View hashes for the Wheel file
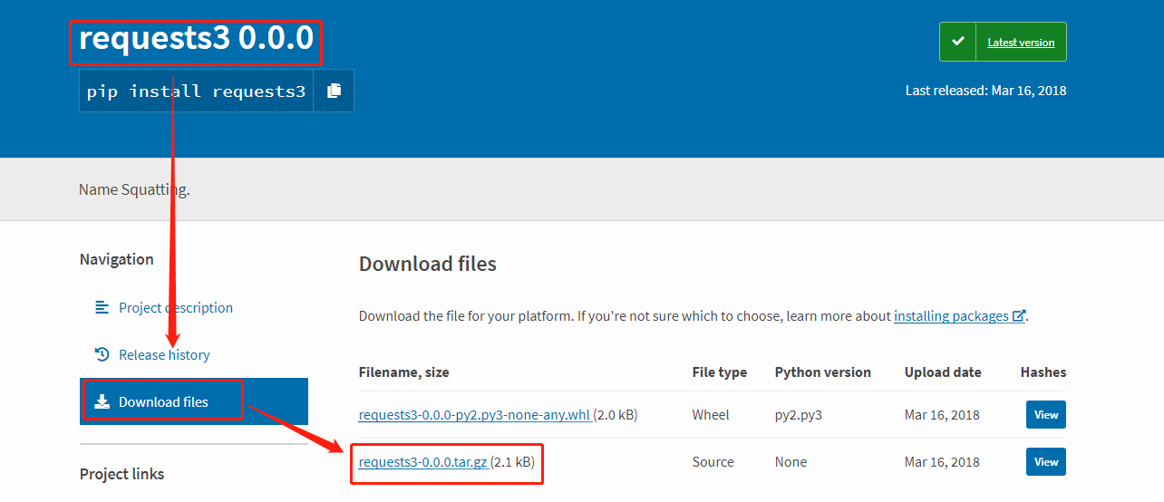The image size is (1164, 502). tap(1046, 415)
